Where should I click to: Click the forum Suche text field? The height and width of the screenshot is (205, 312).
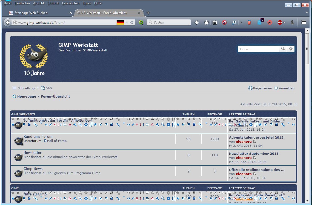(x=258, y=49)
